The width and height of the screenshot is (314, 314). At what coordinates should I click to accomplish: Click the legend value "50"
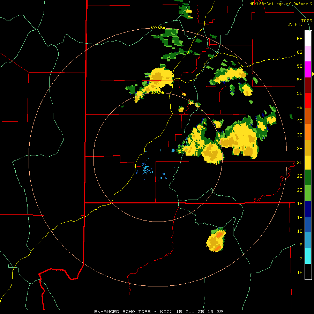tap(300, 93)
